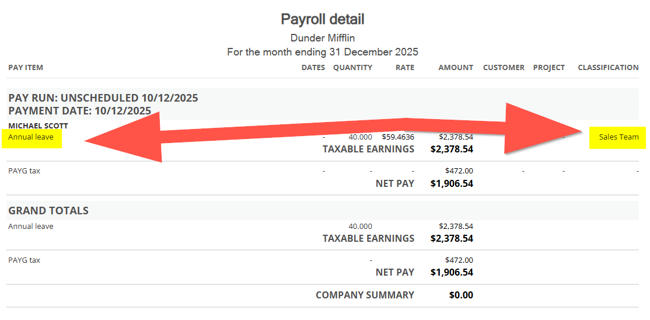Click the COMPANY SUMMARY label

[365, 295]
